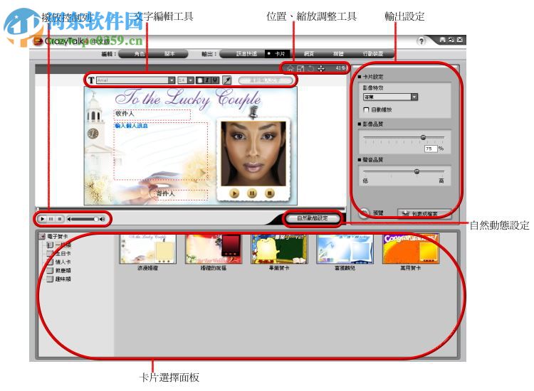Switch to the 腳本 edit tab
This screenshot has height=391, width=534.
point(169,54)
